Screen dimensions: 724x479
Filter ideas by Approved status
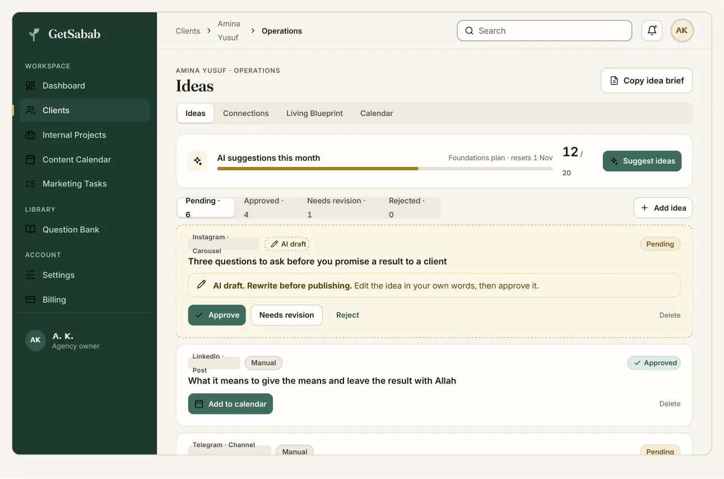(x=267, y=208)
